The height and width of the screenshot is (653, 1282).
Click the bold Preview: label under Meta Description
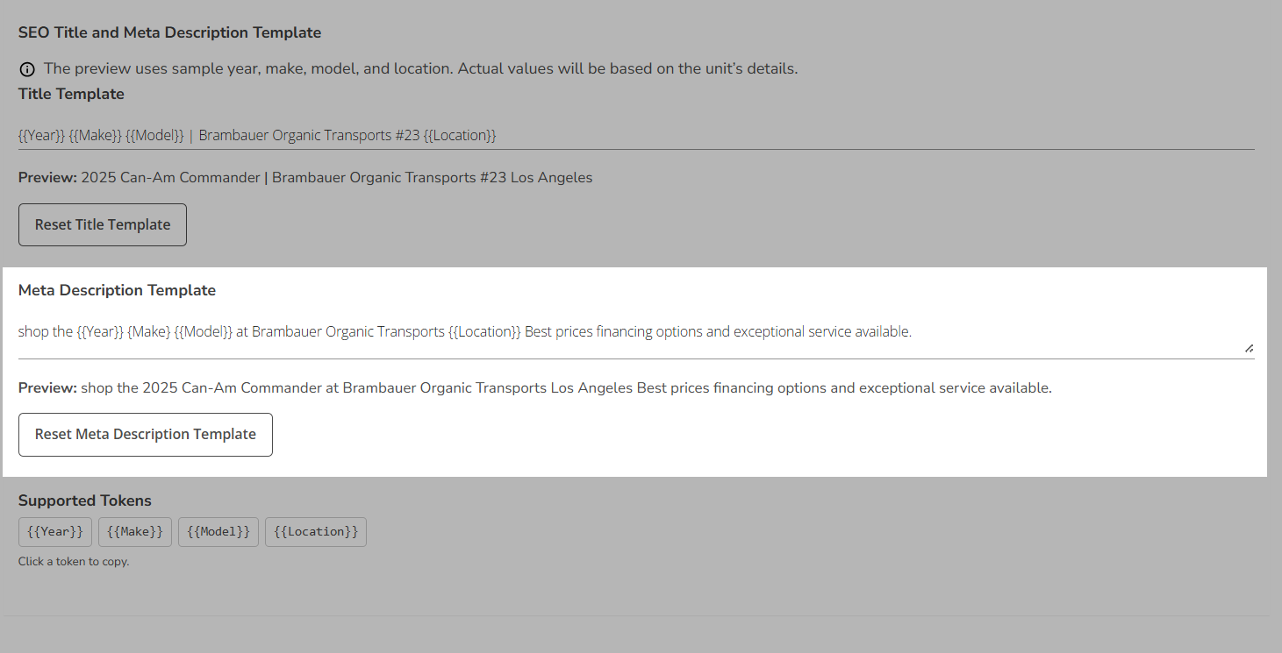click(x=47, y=387)
